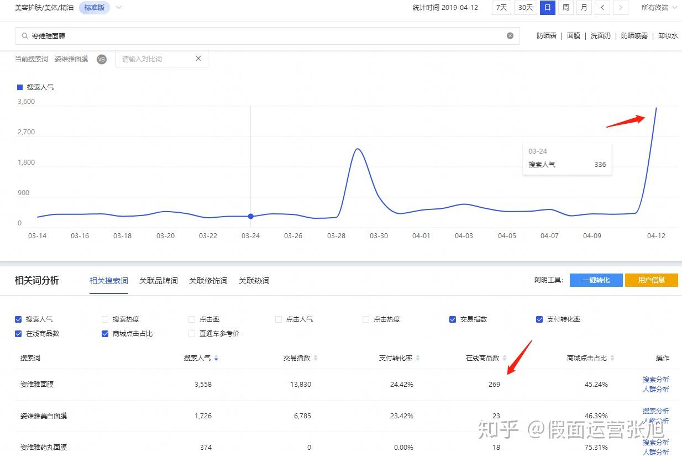Click the 卸妆水 quick search link
Image resolution: width=682 pixels, height=457 pixels.
click(x=668, y=36)
